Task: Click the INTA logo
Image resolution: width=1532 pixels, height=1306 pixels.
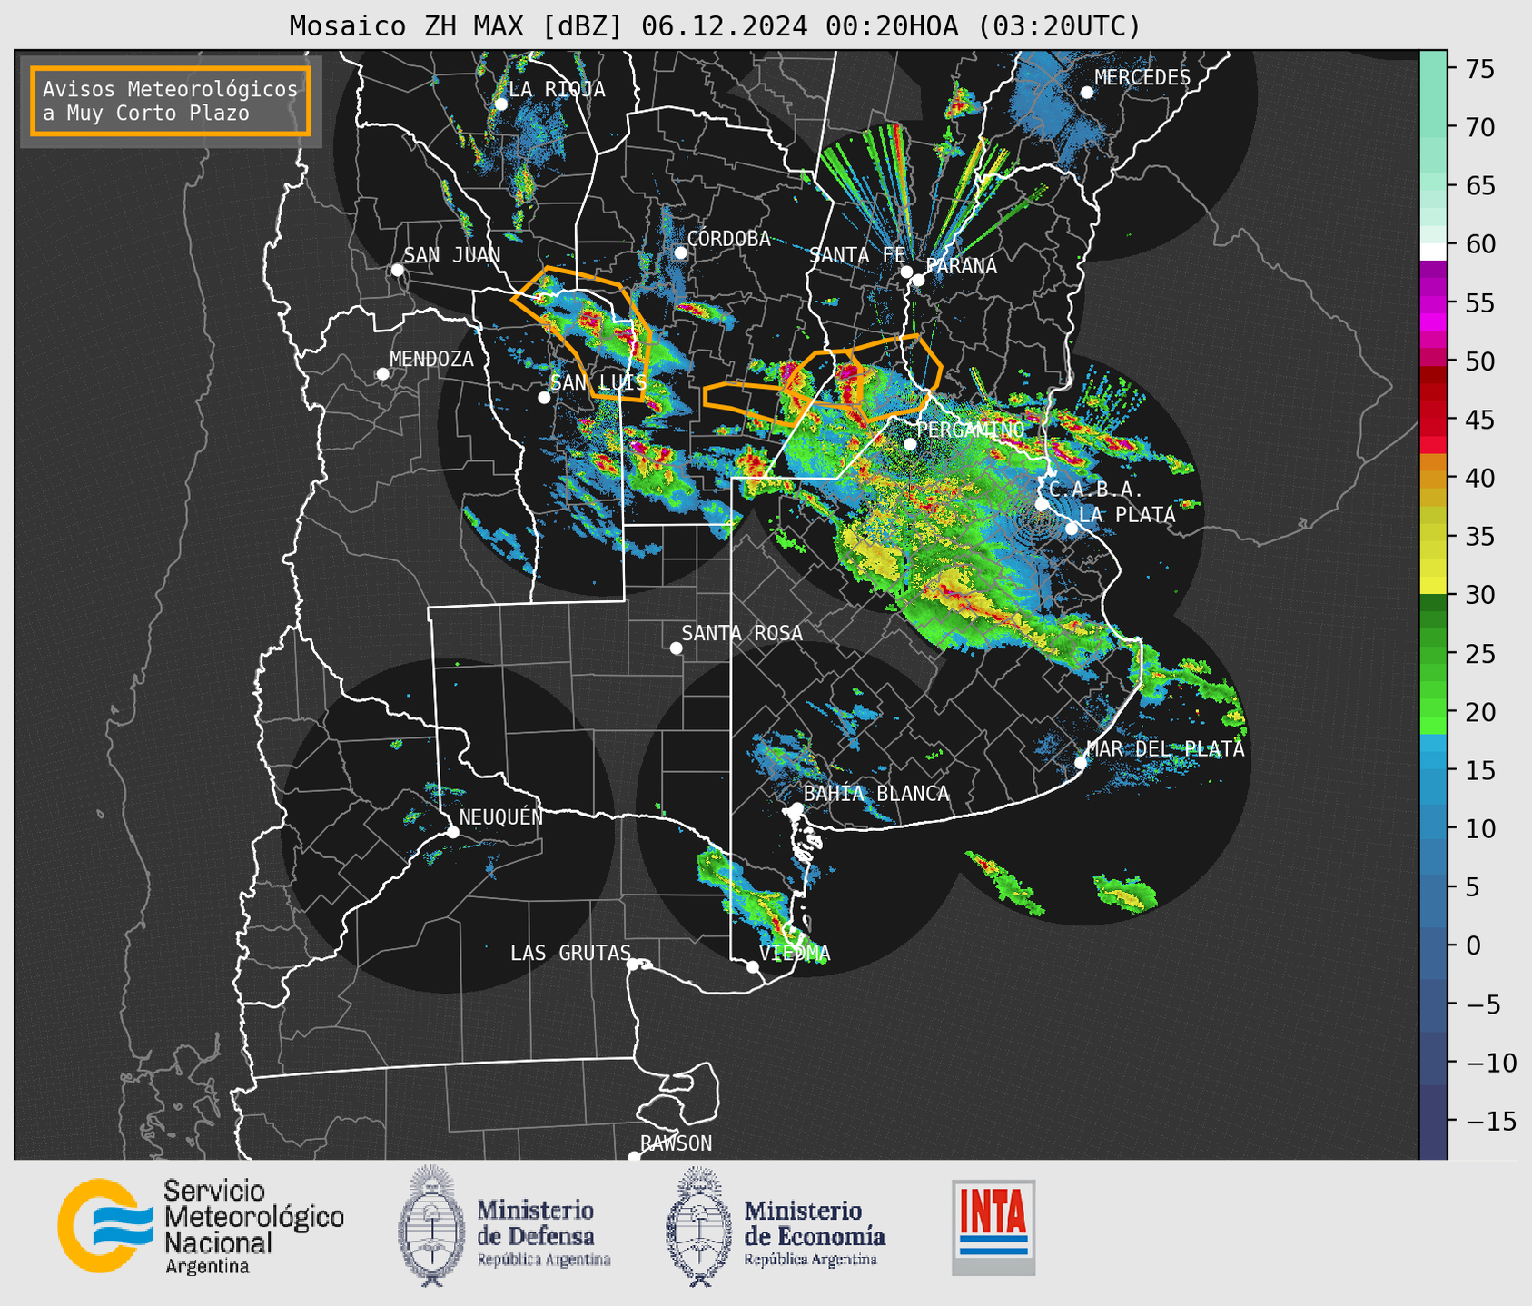Action: pyautogui.click(x=993, y=1227)
